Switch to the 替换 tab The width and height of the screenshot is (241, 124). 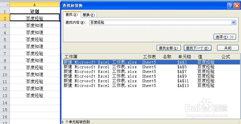tap(89, 15)
